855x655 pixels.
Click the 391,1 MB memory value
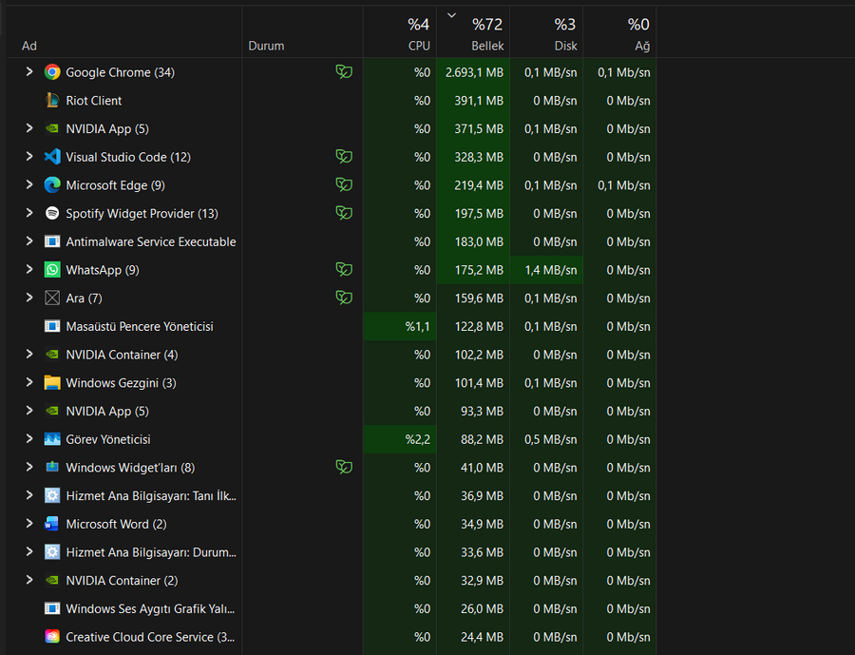[x=479, y=101]
